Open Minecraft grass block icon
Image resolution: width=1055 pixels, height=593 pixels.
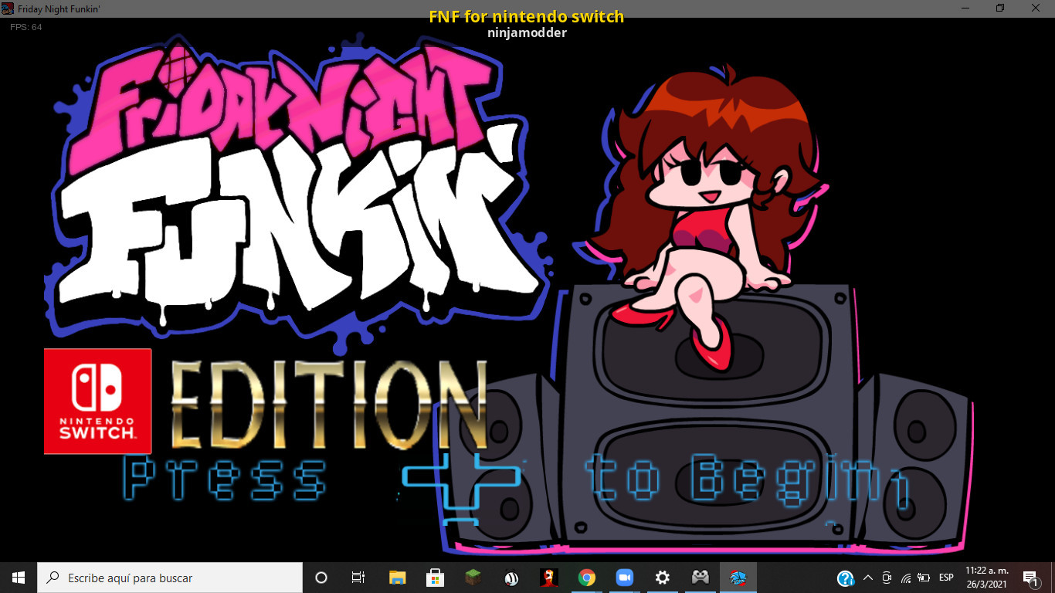pos(473,578)
